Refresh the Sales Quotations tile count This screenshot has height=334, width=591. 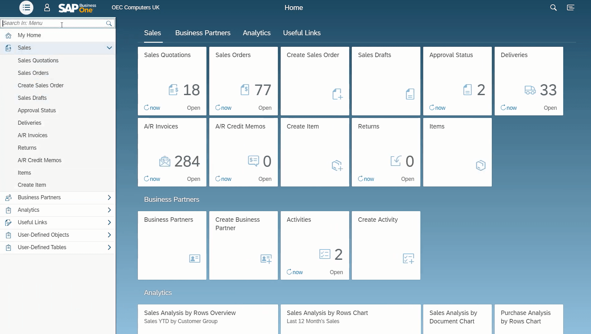(152, 108)
